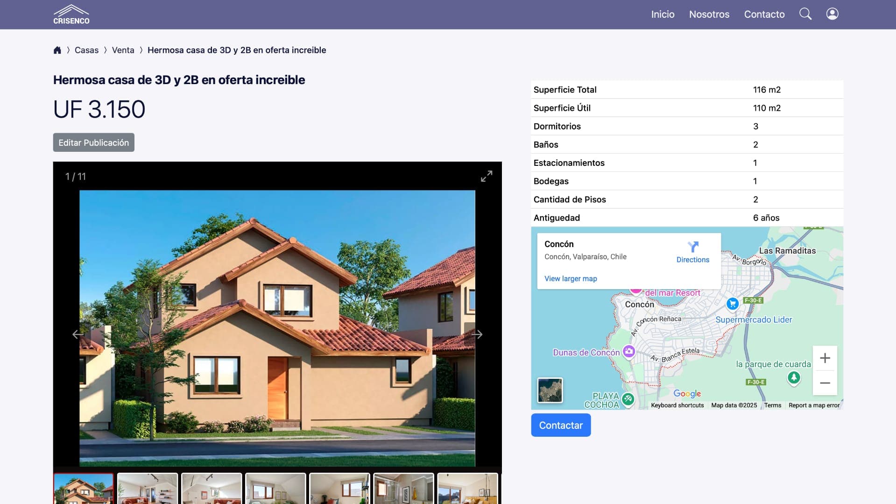896x504 pixels.
Task: Open the search magnifier icon
Action: pos(805,14)
